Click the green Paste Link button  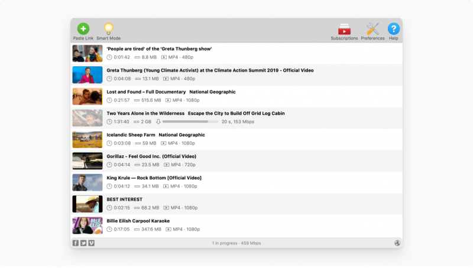click(83, 28)
